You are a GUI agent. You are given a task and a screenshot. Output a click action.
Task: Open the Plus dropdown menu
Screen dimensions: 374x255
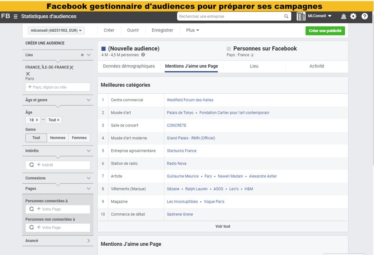click(x=193, y=30)
